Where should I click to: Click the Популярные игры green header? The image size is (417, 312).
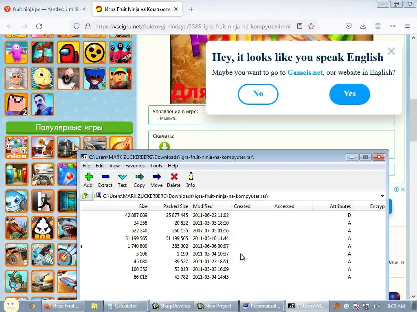point(69,128)
